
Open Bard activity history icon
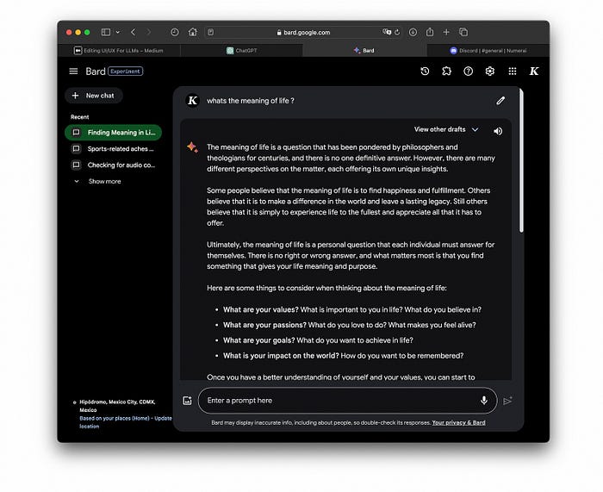click(425, 72)
